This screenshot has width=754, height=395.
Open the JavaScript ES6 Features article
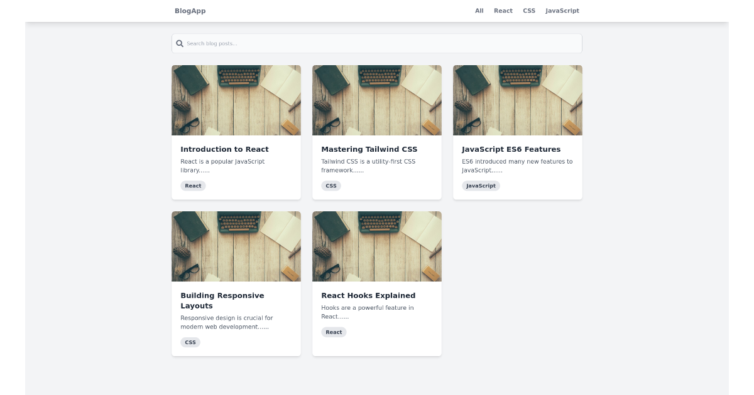[511, 149]
